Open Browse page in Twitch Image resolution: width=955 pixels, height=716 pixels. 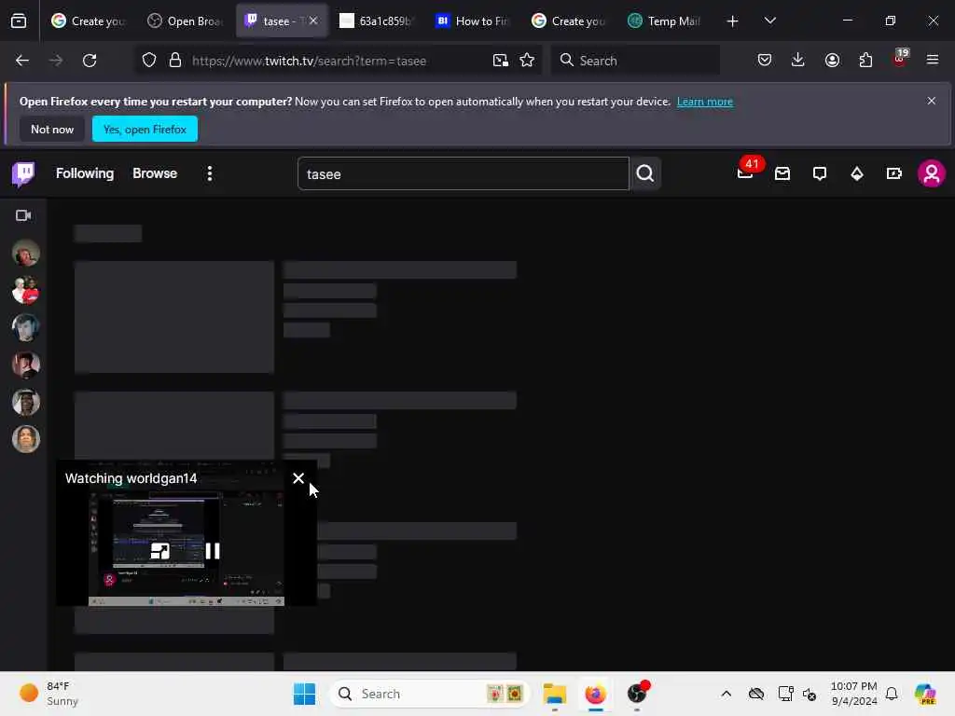click(155, 173)
